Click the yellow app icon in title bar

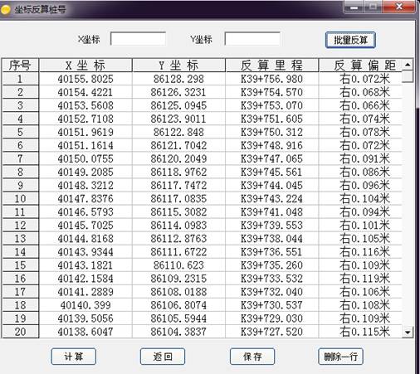6,10
